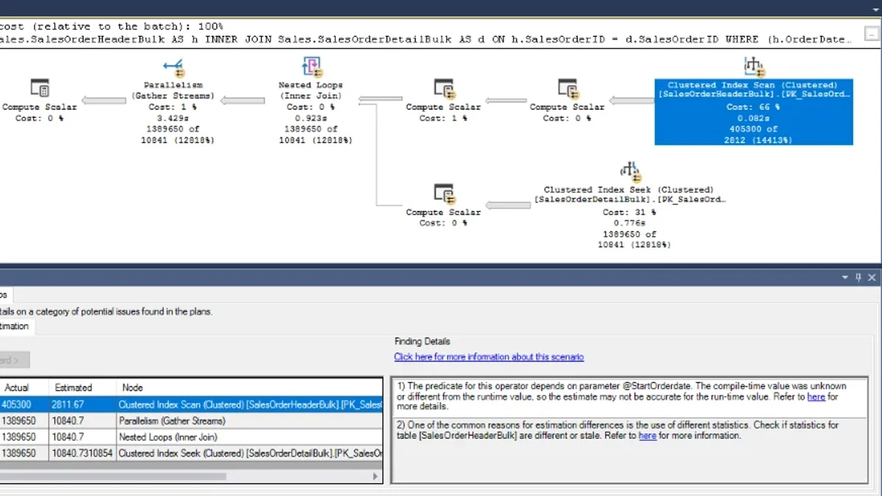Close the findings panel
Screen dimensions: 882x496
[x=872, y=278]
